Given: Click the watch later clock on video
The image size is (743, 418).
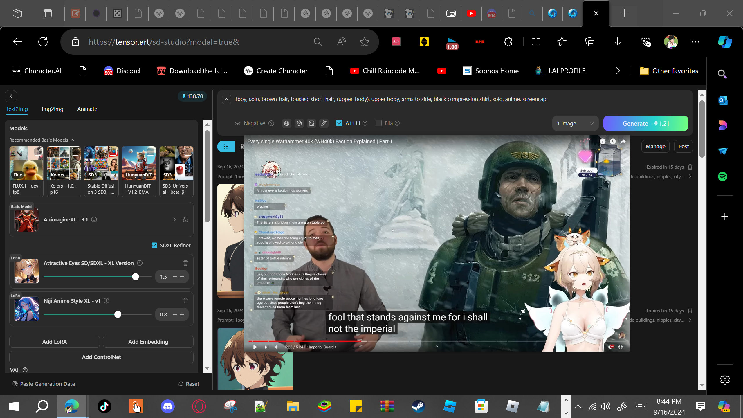Looking at the screenshot, I should coord(613,141).
